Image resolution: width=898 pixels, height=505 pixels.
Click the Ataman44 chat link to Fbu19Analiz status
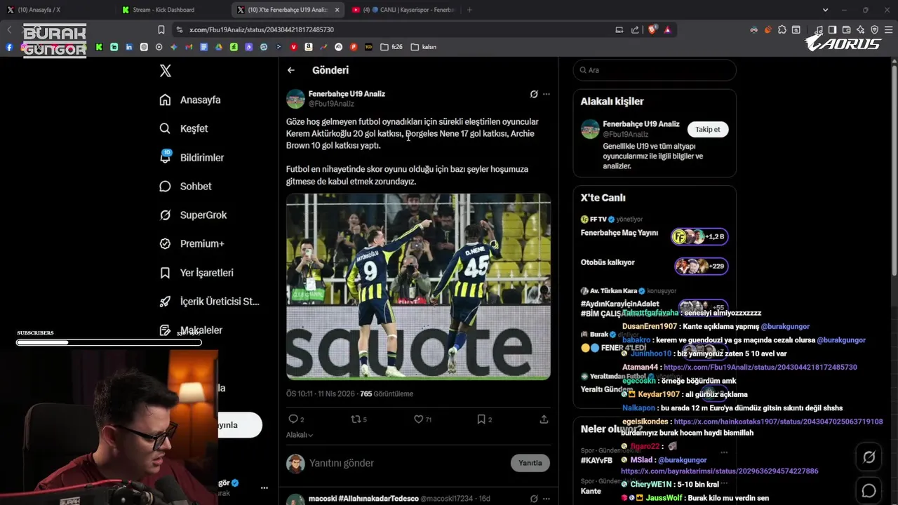[x=760, y=368]
